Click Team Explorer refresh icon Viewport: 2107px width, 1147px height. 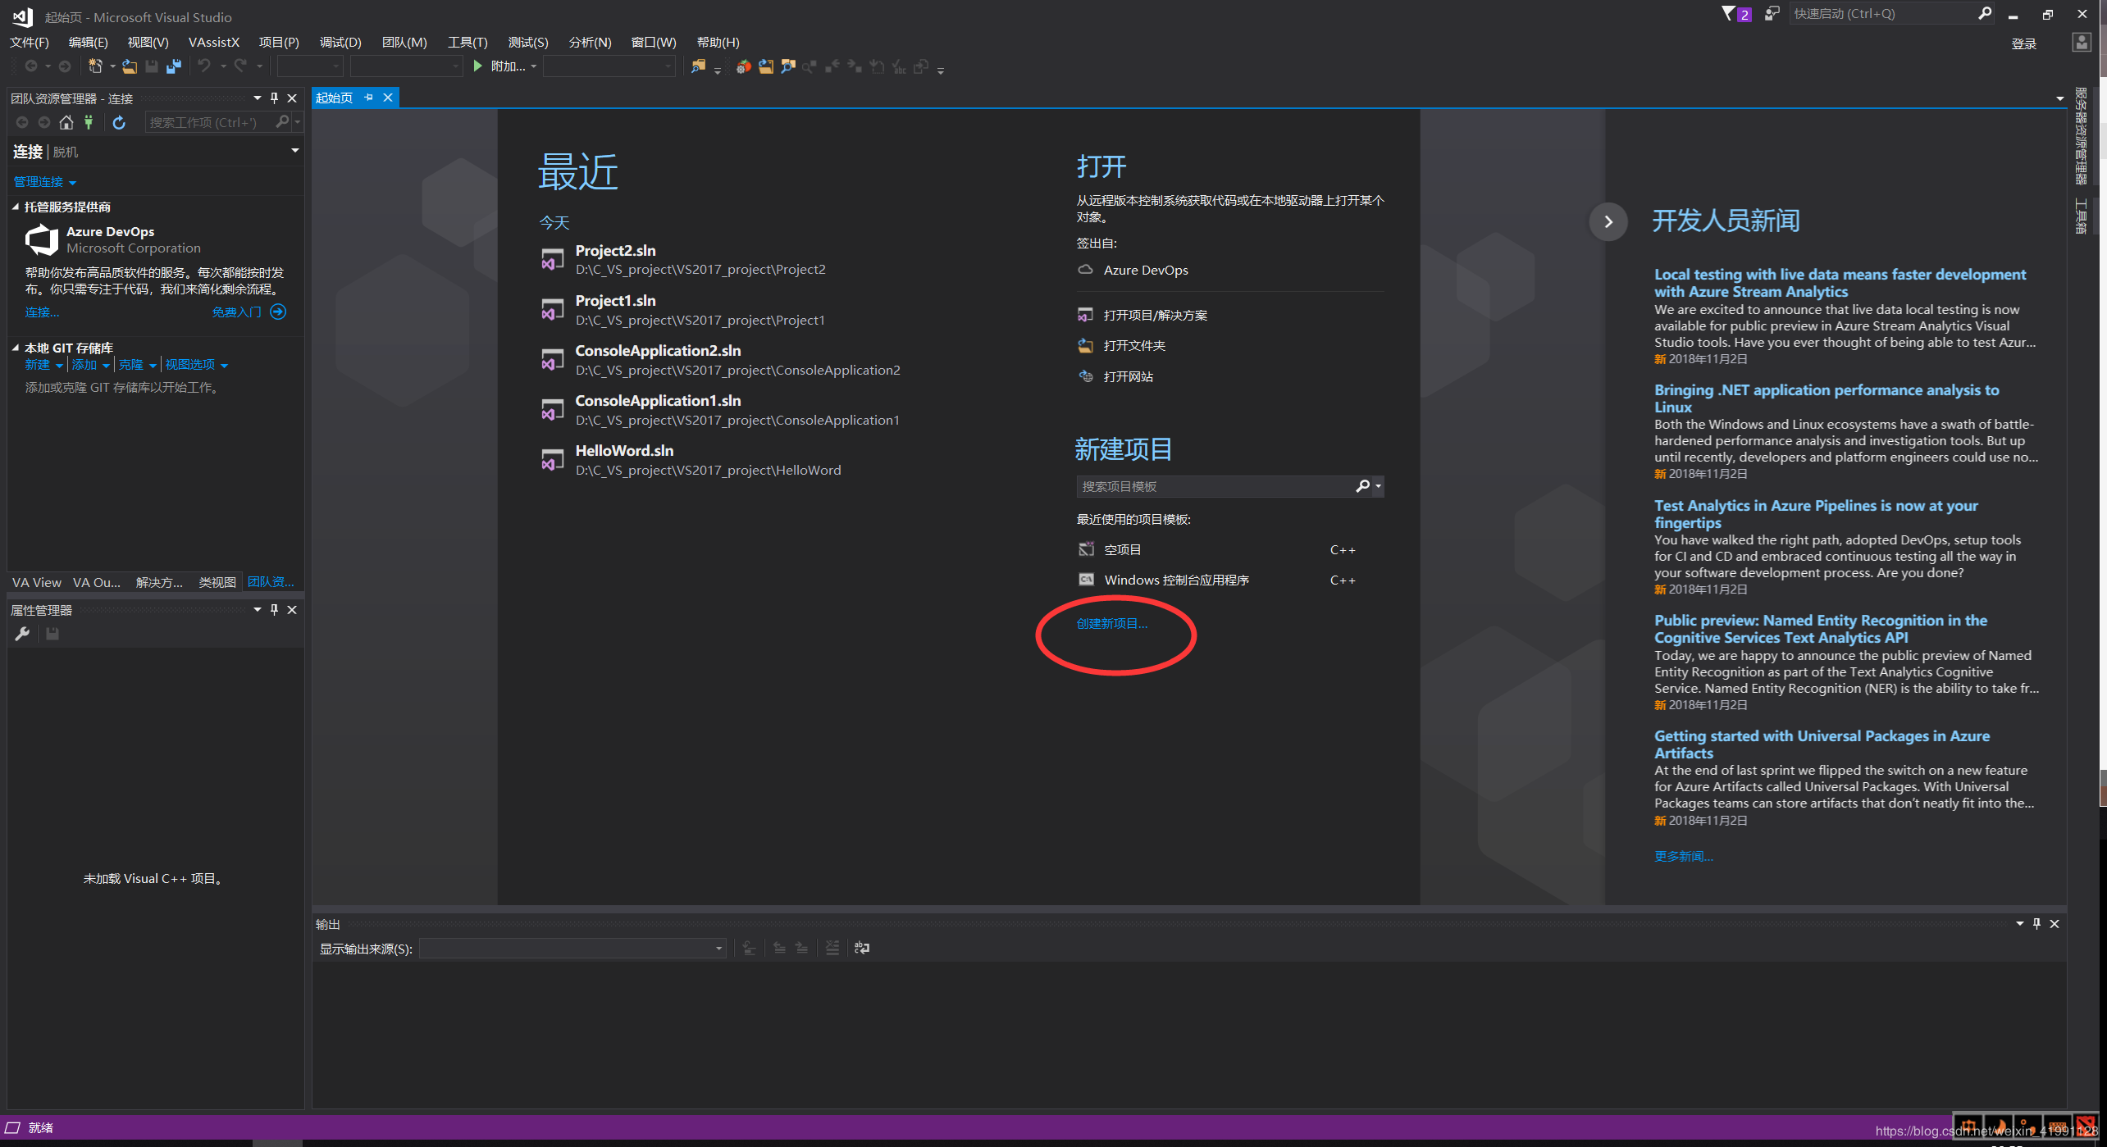coord(119,122)
